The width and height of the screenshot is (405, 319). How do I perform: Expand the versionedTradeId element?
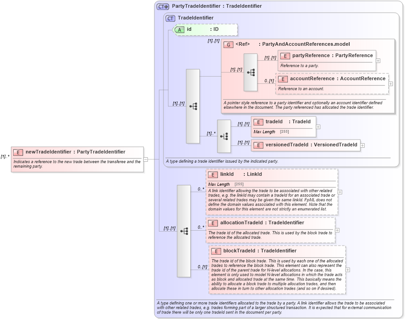coord(362,145)
